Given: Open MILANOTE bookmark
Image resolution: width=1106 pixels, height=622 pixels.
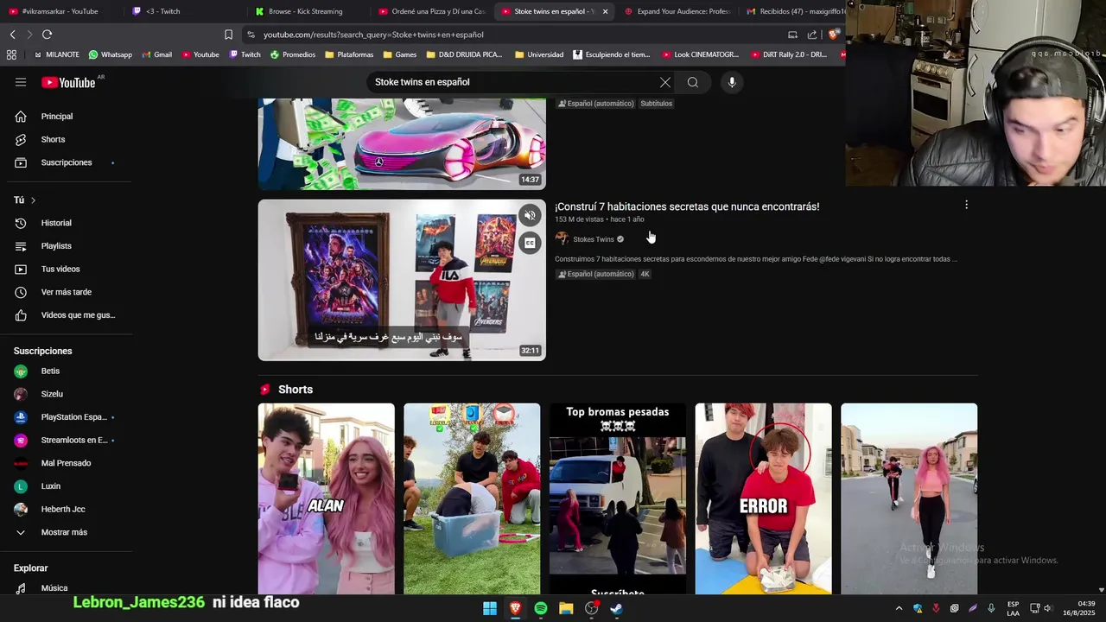Looking at the screenshot, I should coord(56,54).
